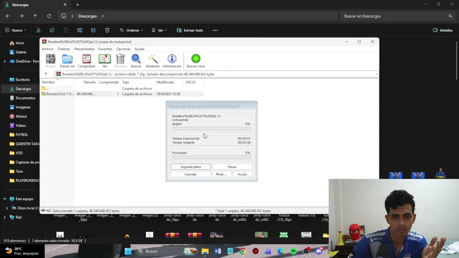
Task: Expand the OneDrive tree node
Action: click(5, 61)
